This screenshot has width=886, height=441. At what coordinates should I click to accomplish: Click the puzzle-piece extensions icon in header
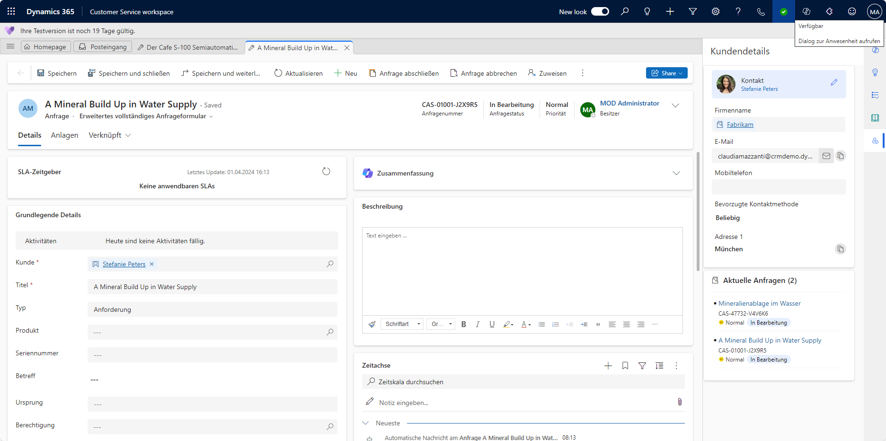(x=829, y=11)
